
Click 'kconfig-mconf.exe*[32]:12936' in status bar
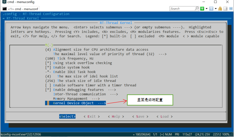tap(21, 134)
